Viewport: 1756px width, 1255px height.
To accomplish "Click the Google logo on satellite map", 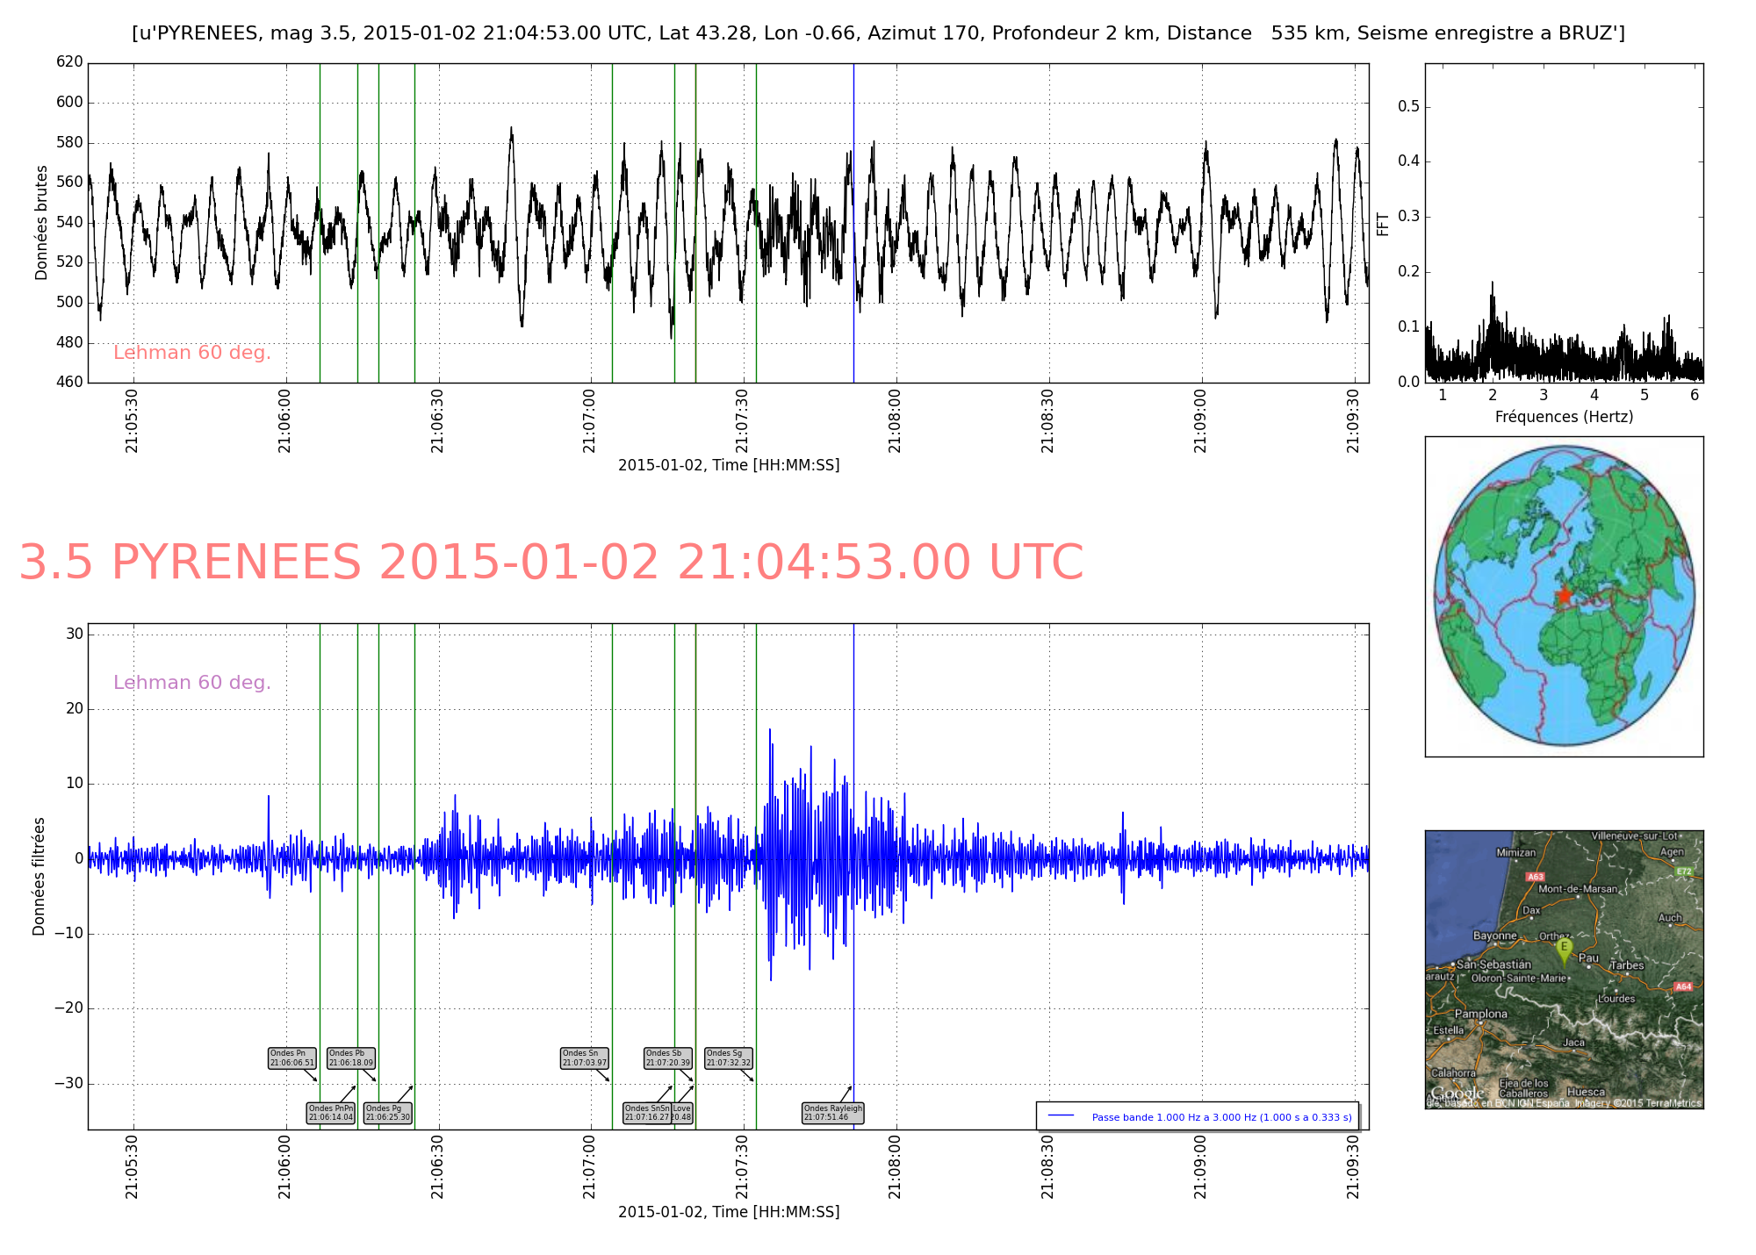I will pos(1457,1094).
